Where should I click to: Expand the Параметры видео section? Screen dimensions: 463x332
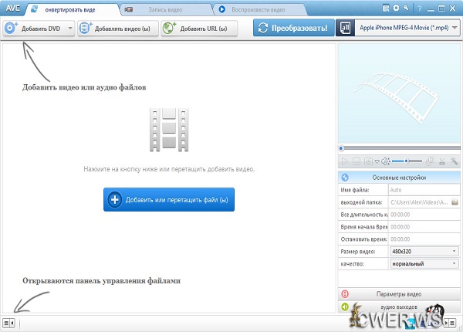coord(399,294)
